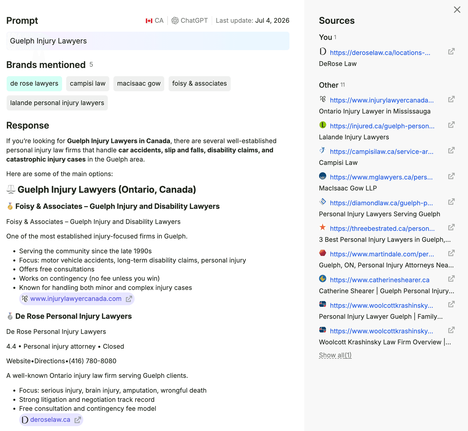
Task: Open the injurylawyercanada source URL
Action: (382, 100)
